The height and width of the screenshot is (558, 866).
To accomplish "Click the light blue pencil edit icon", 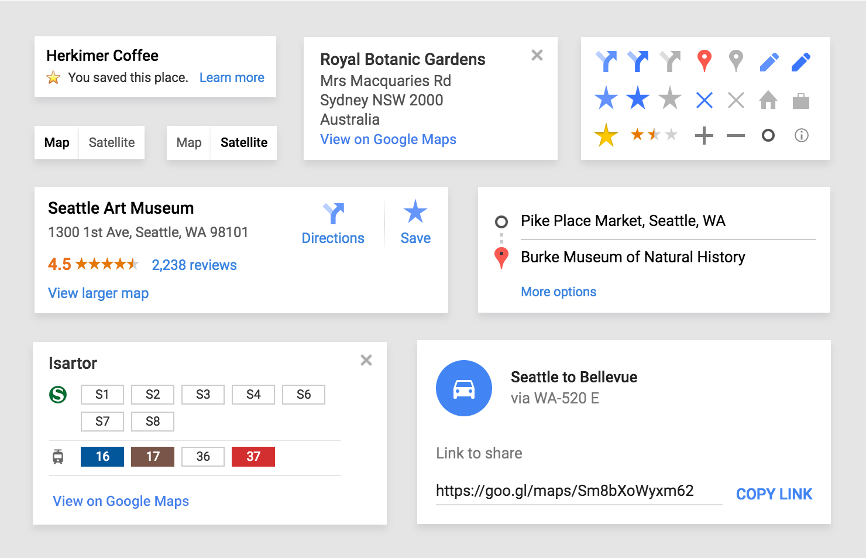I will pos(769,61).
